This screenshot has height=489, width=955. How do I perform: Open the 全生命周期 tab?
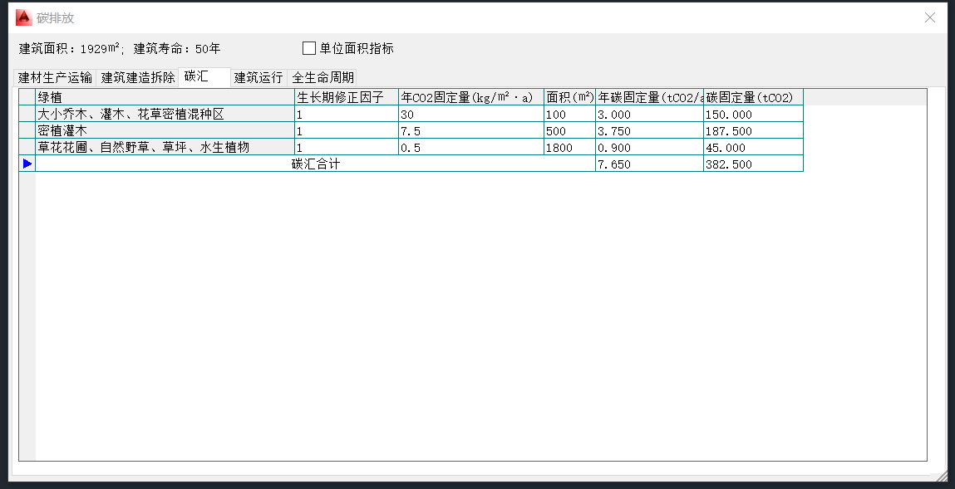322,78
